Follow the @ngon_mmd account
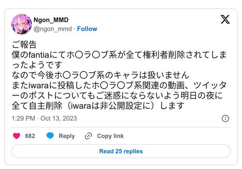This screenshot has height=169, width=242. (x=87, y=29)
